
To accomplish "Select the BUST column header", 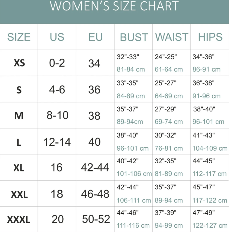I will (134, 37).
